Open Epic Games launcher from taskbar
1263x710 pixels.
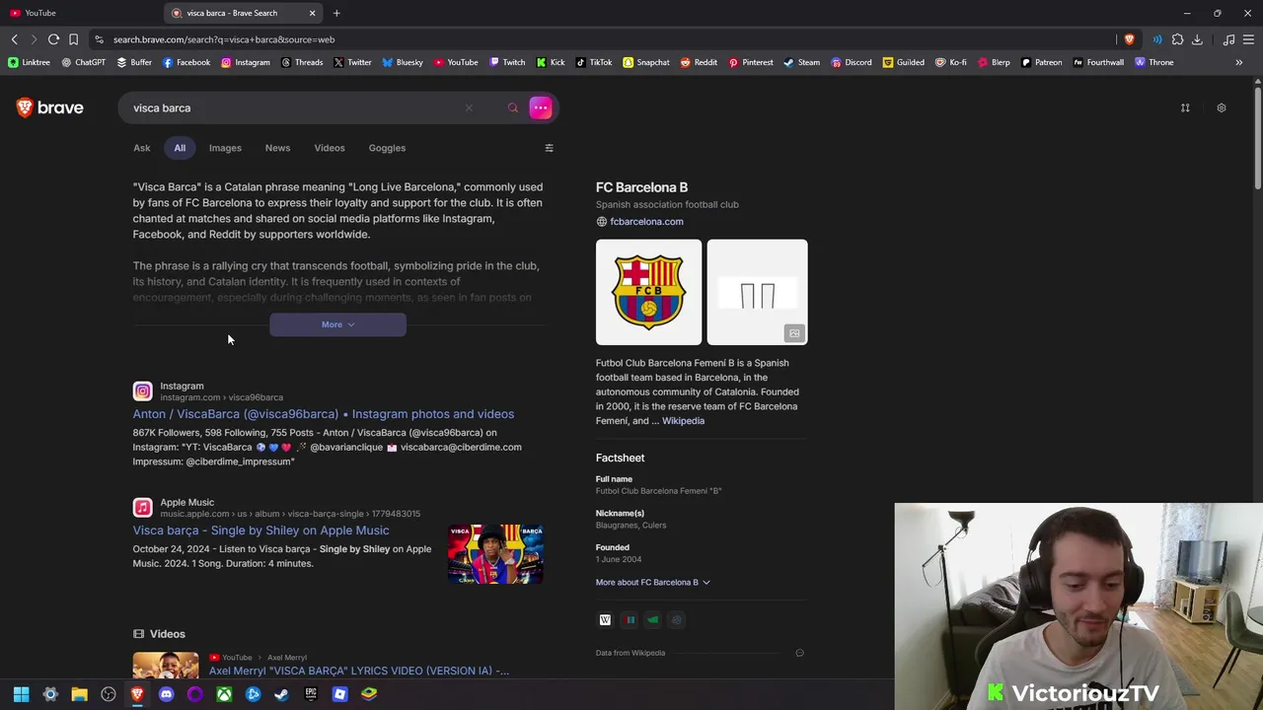click(311, 694)
